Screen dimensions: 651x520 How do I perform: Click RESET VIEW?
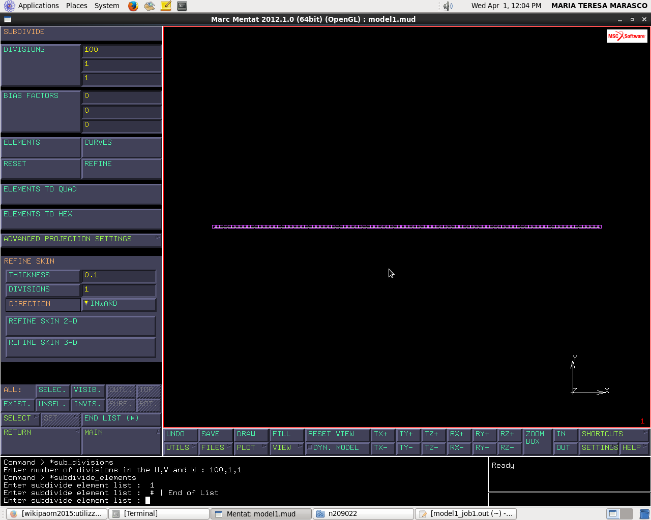[x=337, y=434]
